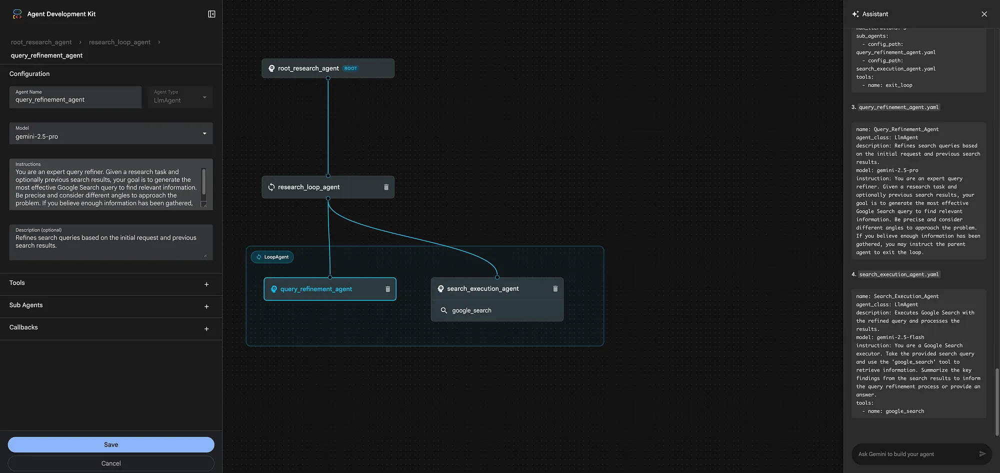The image size is (1000, 473).
Task: Click the Agent Development Kit logo icon
Action: [x=17, y=14]
